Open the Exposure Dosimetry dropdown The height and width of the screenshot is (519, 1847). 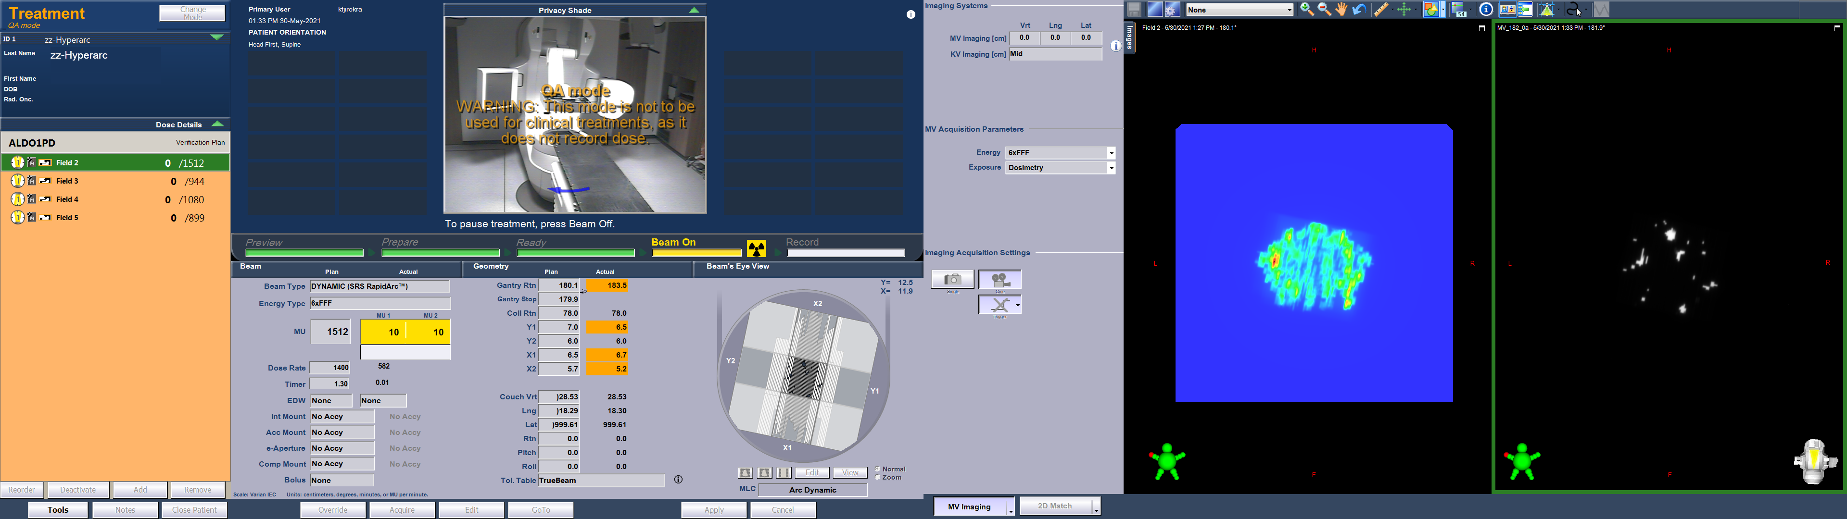[1111, 168]
